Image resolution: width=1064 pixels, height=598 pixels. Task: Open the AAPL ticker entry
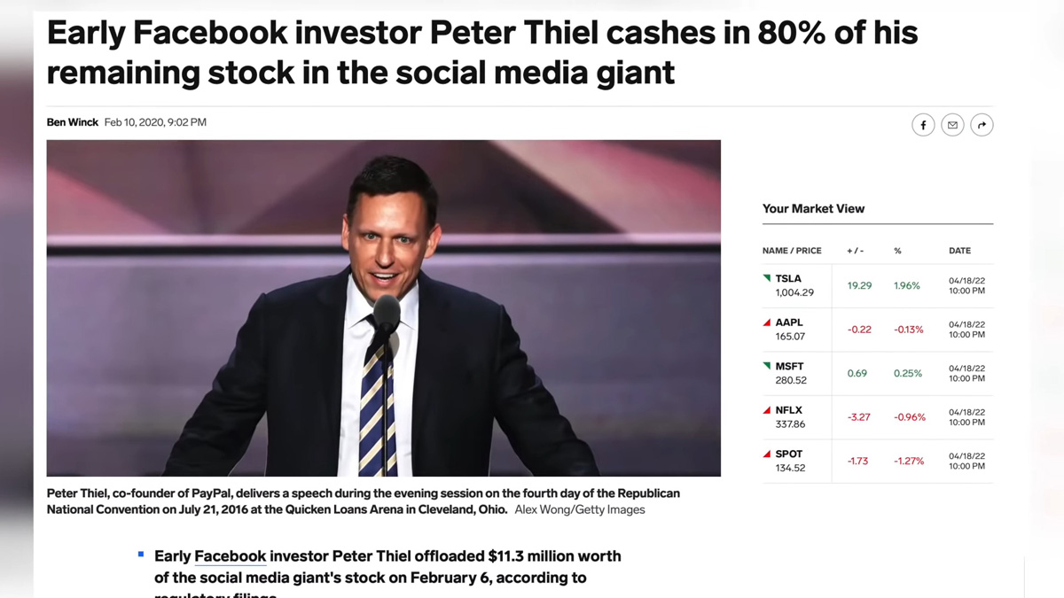point(878,330)
